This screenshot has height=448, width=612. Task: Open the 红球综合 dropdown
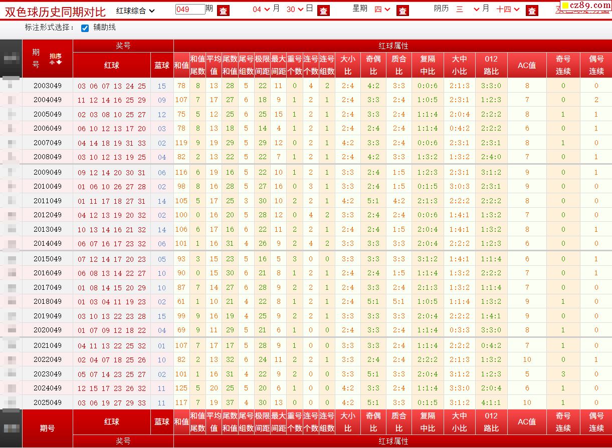pyautogui.click(x=135, y=11)
